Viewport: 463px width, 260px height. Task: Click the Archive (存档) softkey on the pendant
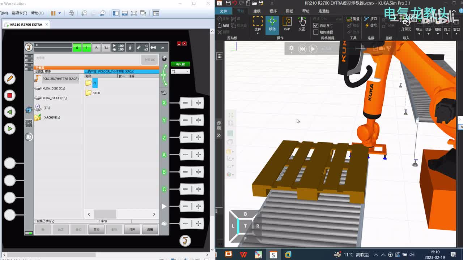(97, 229)
